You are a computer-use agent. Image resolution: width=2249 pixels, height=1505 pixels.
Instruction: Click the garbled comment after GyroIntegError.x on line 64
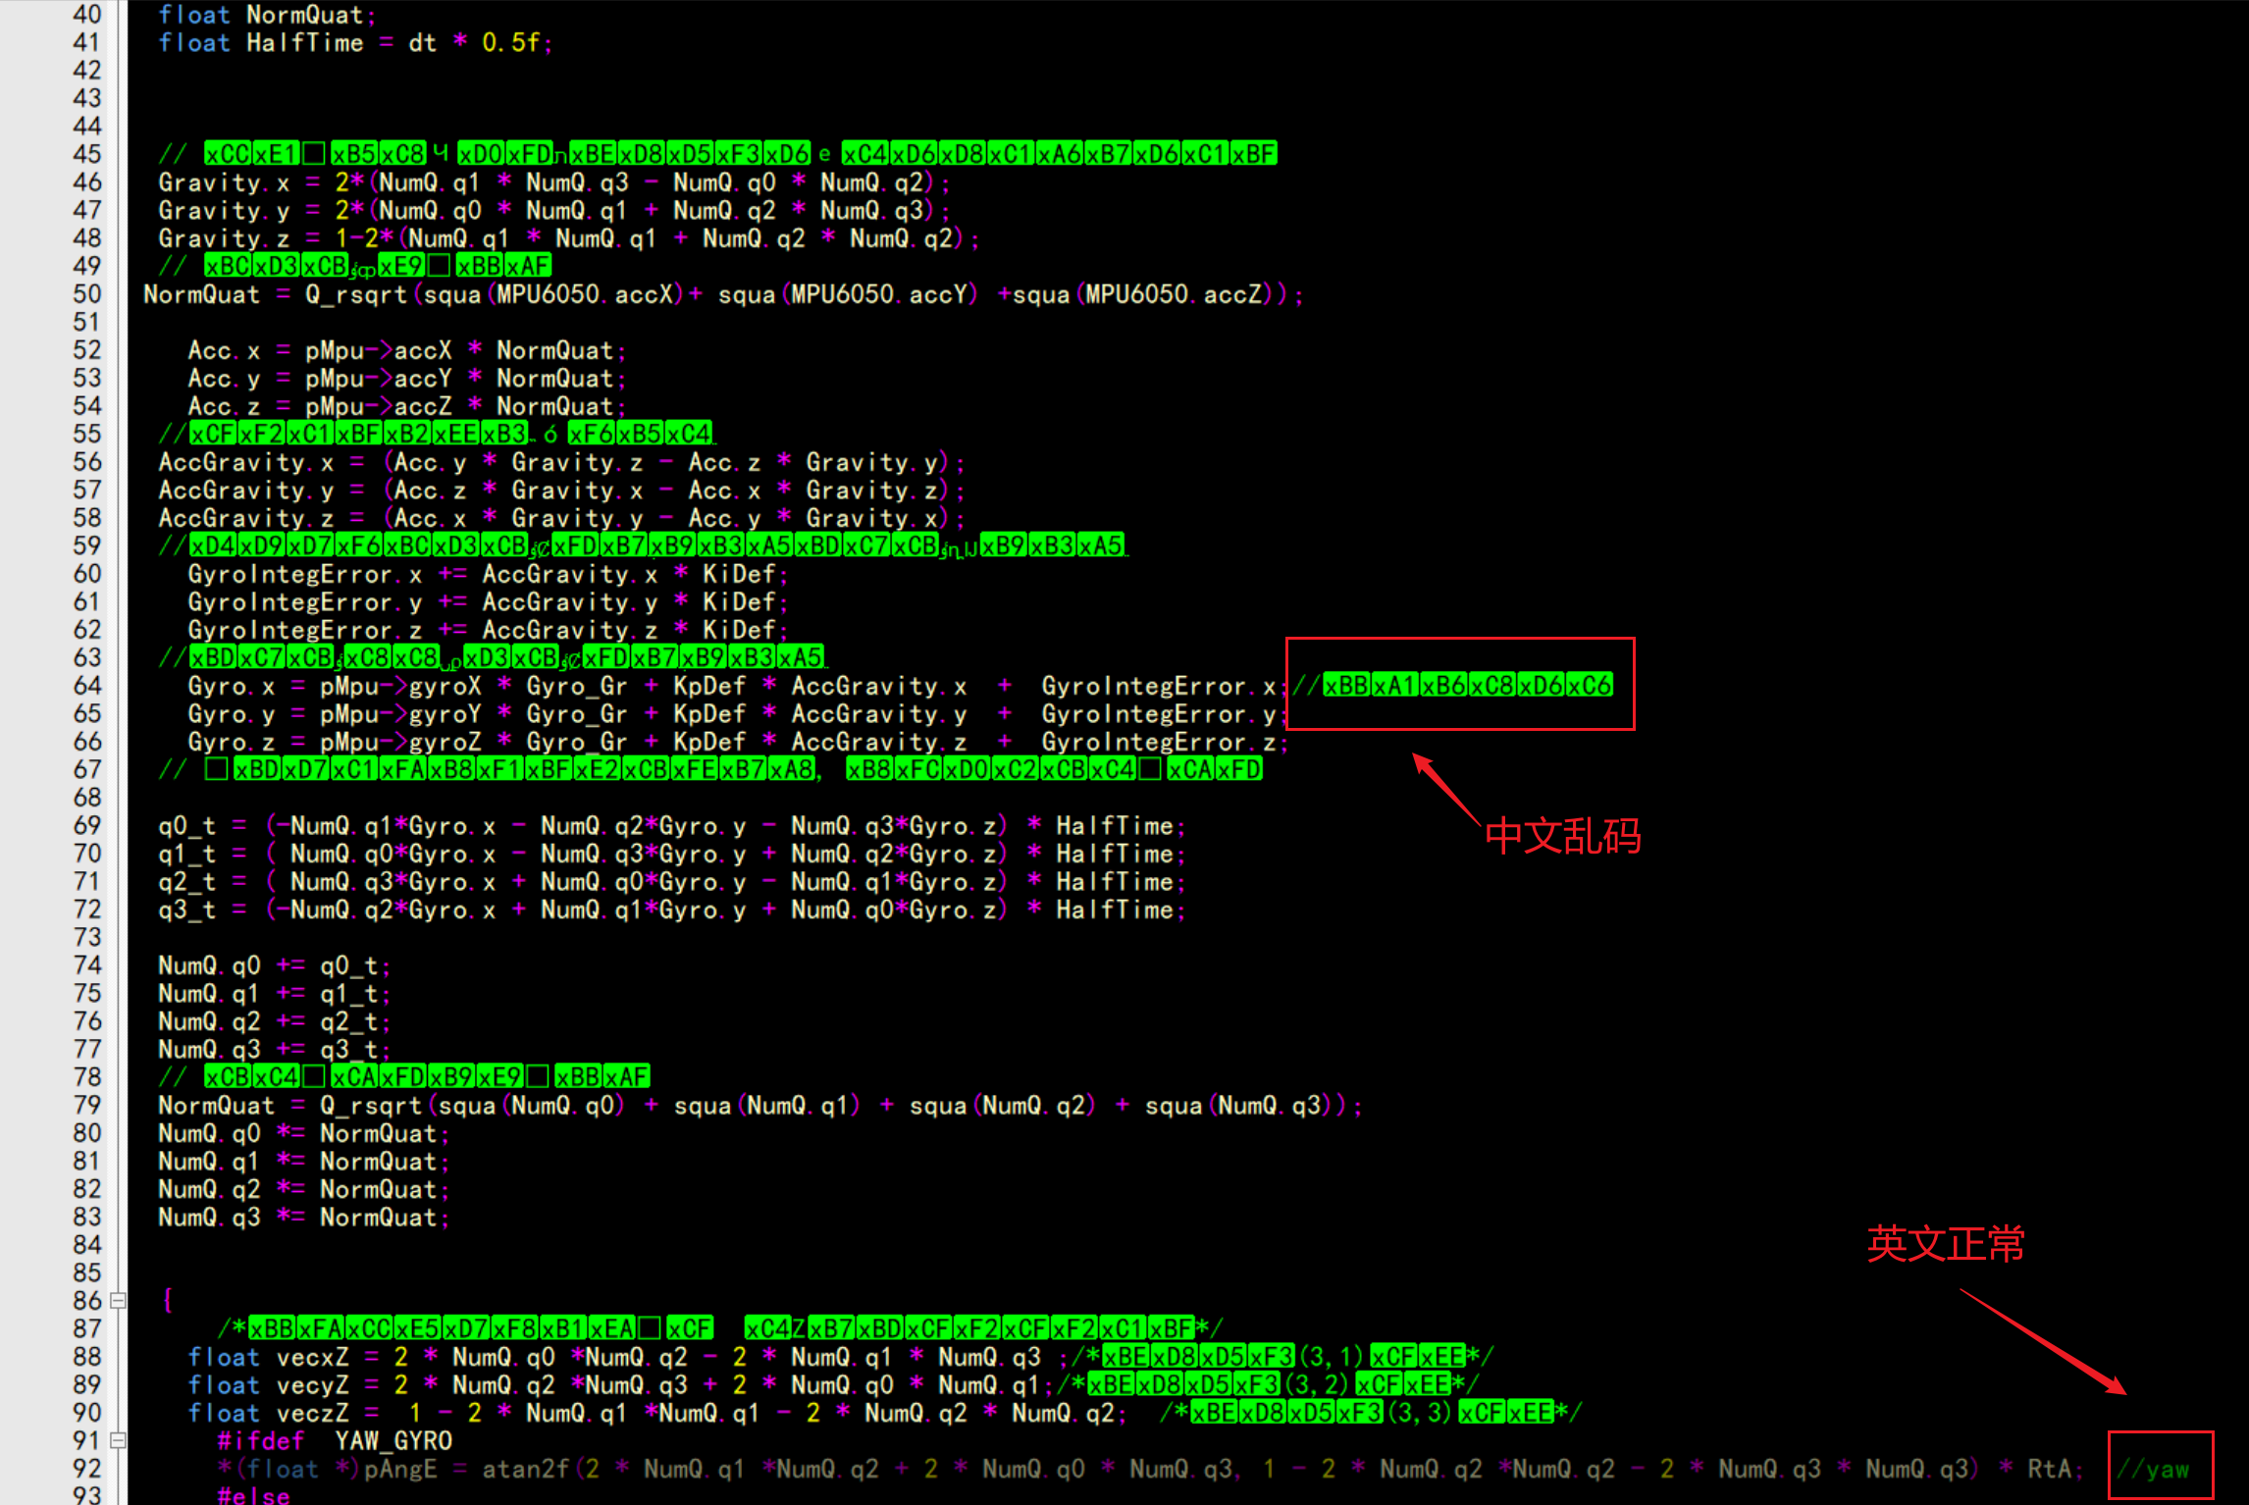pyautogui.click(x=1466, y=685)
